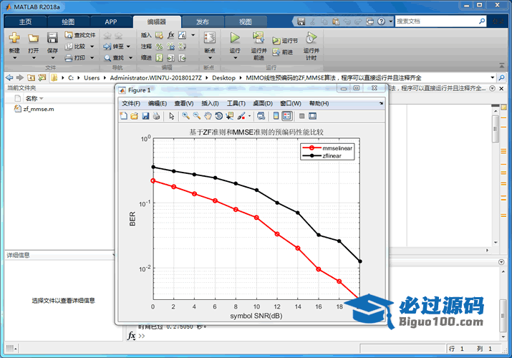Image resolution: width=512 pixels, height=358 pixels.
Task: Select the Brush data tool
Action: click(x=241, y=116)
